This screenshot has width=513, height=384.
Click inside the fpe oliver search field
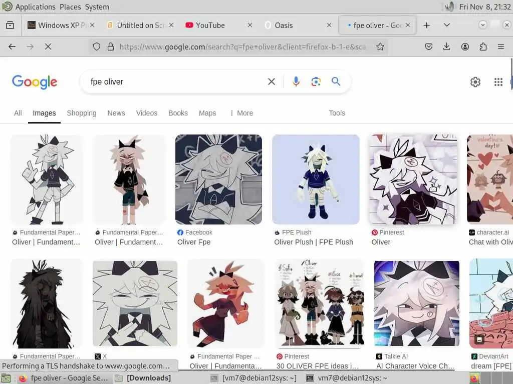177,81
